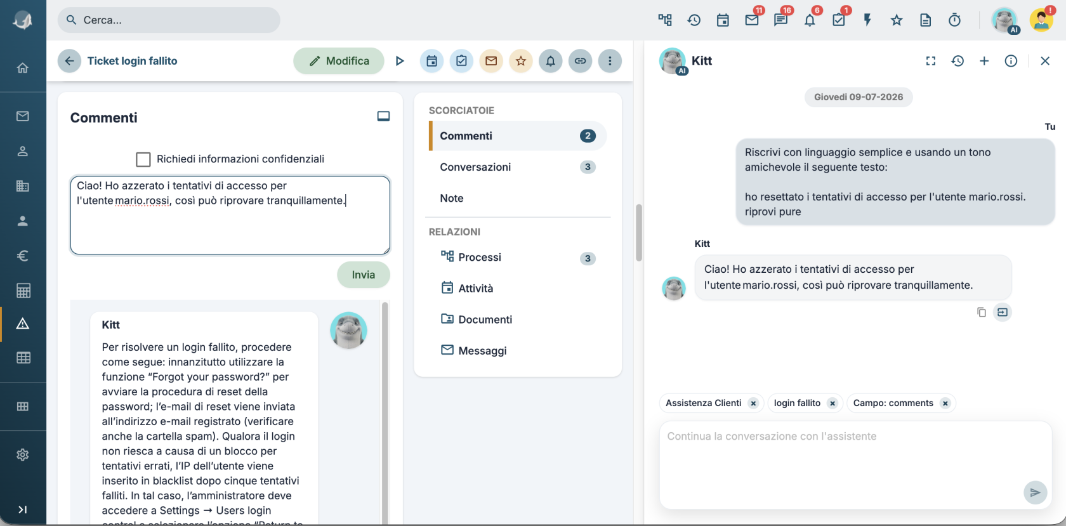Open settings gear in left sidebar
This screenshot has height=526, width=1066.
coord(23,455)
